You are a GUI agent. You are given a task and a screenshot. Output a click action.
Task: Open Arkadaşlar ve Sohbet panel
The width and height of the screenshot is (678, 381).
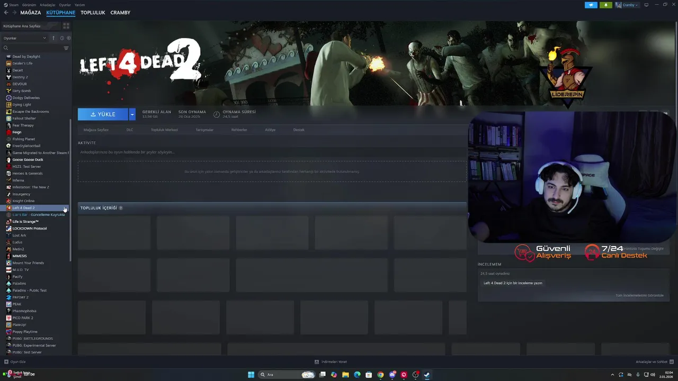(654, 362)
